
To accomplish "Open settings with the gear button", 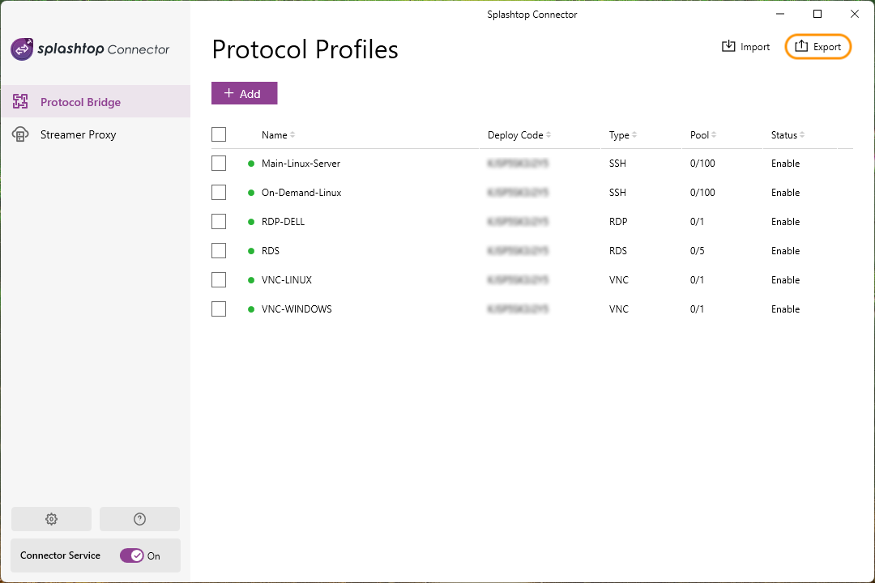I will coord(51,519).
